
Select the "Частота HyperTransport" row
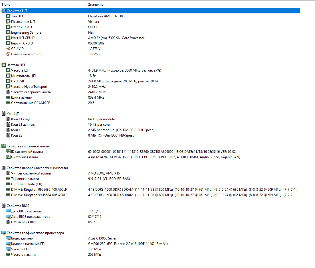[29, 87]
